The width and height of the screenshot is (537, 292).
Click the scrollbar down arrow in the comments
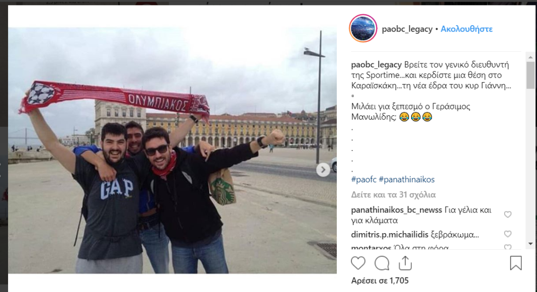pyautogui.click(x=530, y=244)
